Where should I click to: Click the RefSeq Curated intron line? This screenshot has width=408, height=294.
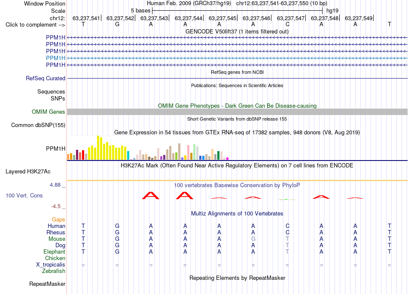click(237, 78)
